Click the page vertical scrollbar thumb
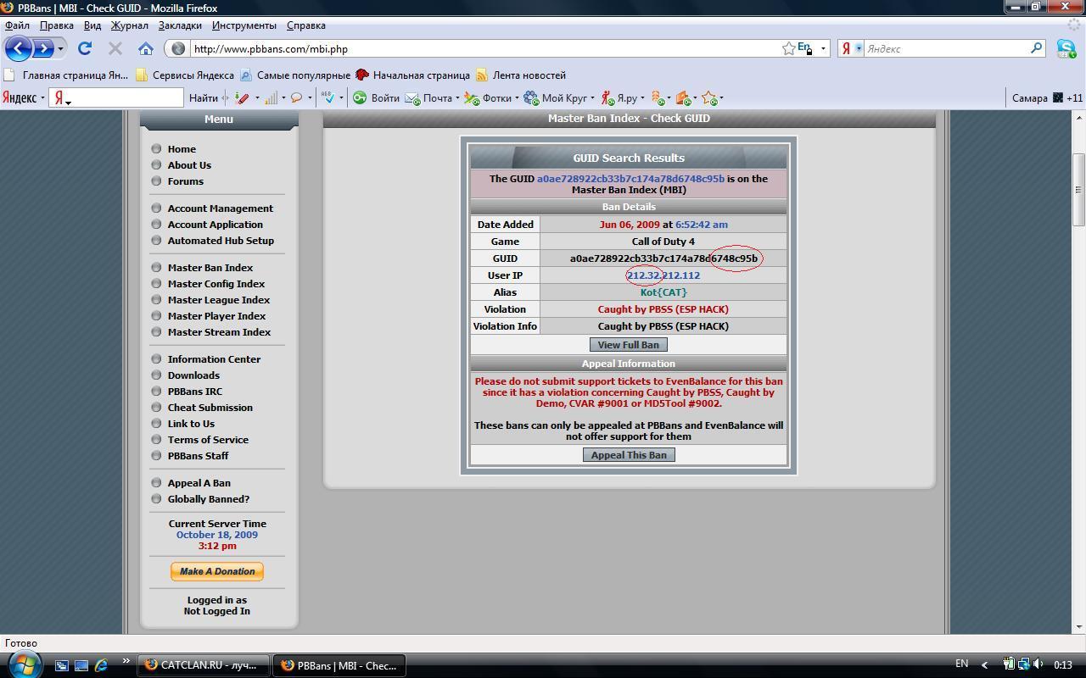This screenshot has height=678, width=1086. tap(1079, 189)
